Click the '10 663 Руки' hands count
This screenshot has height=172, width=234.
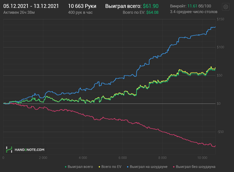click(x=82, y=6)
